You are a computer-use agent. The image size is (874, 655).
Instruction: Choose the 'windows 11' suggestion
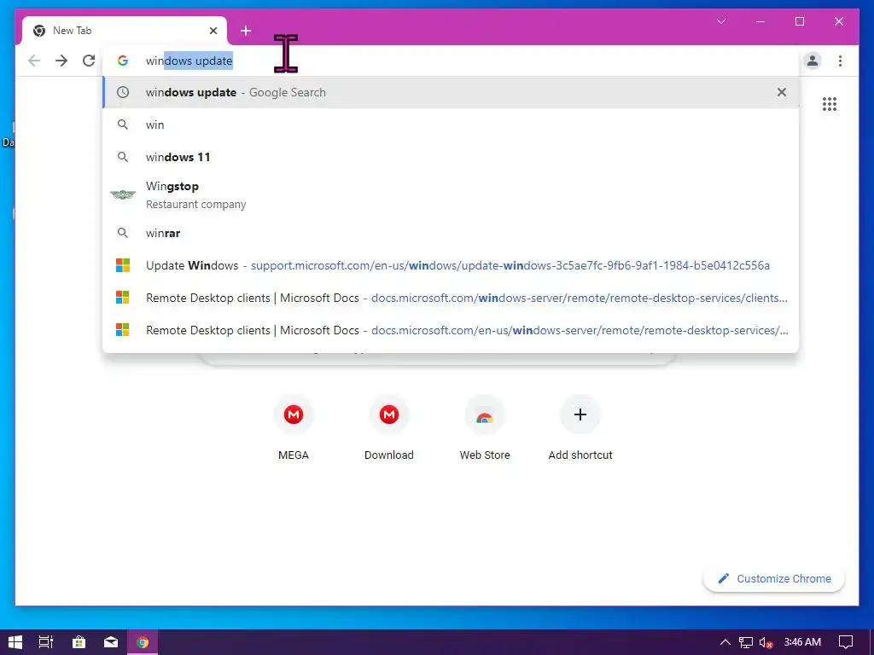coord(451,157)
